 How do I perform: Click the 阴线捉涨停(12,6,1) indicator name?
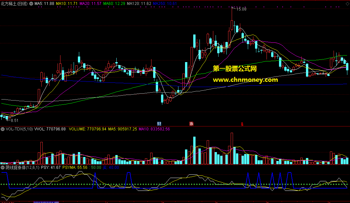[23, 168]
